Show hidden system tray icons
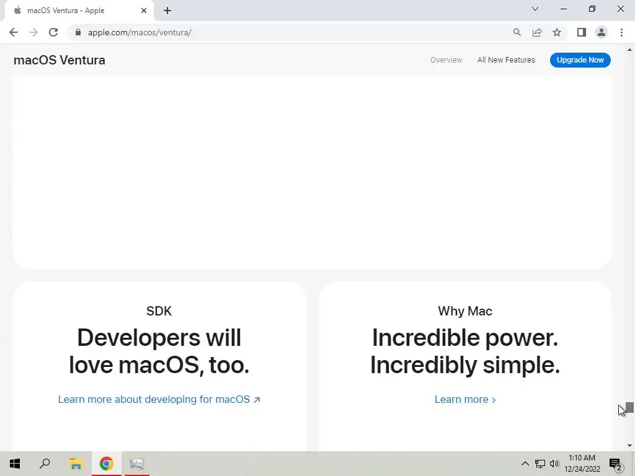Viewport: 635px width, 476px height. 525,464
